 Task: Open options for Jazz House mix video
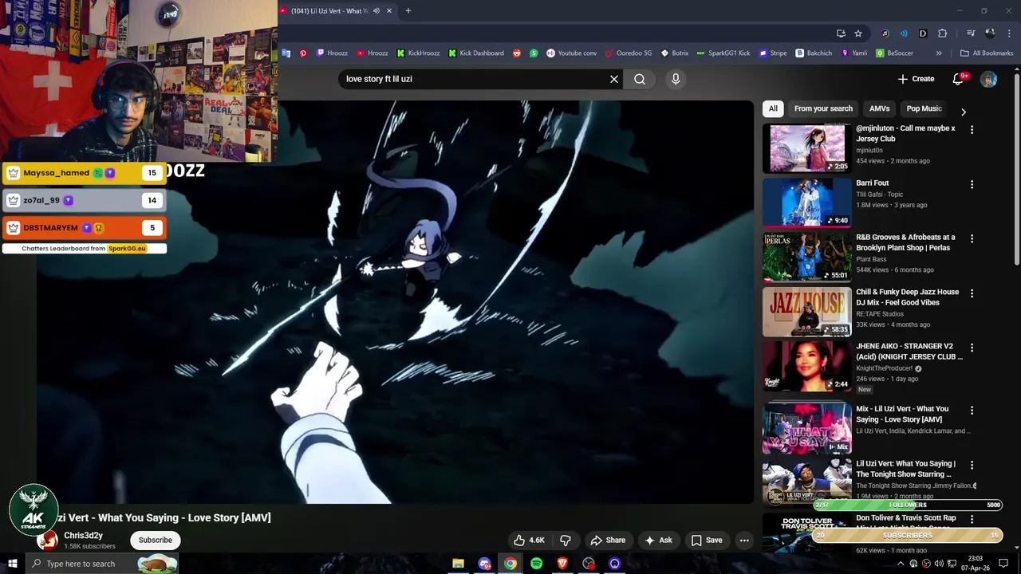coord(972,293)
